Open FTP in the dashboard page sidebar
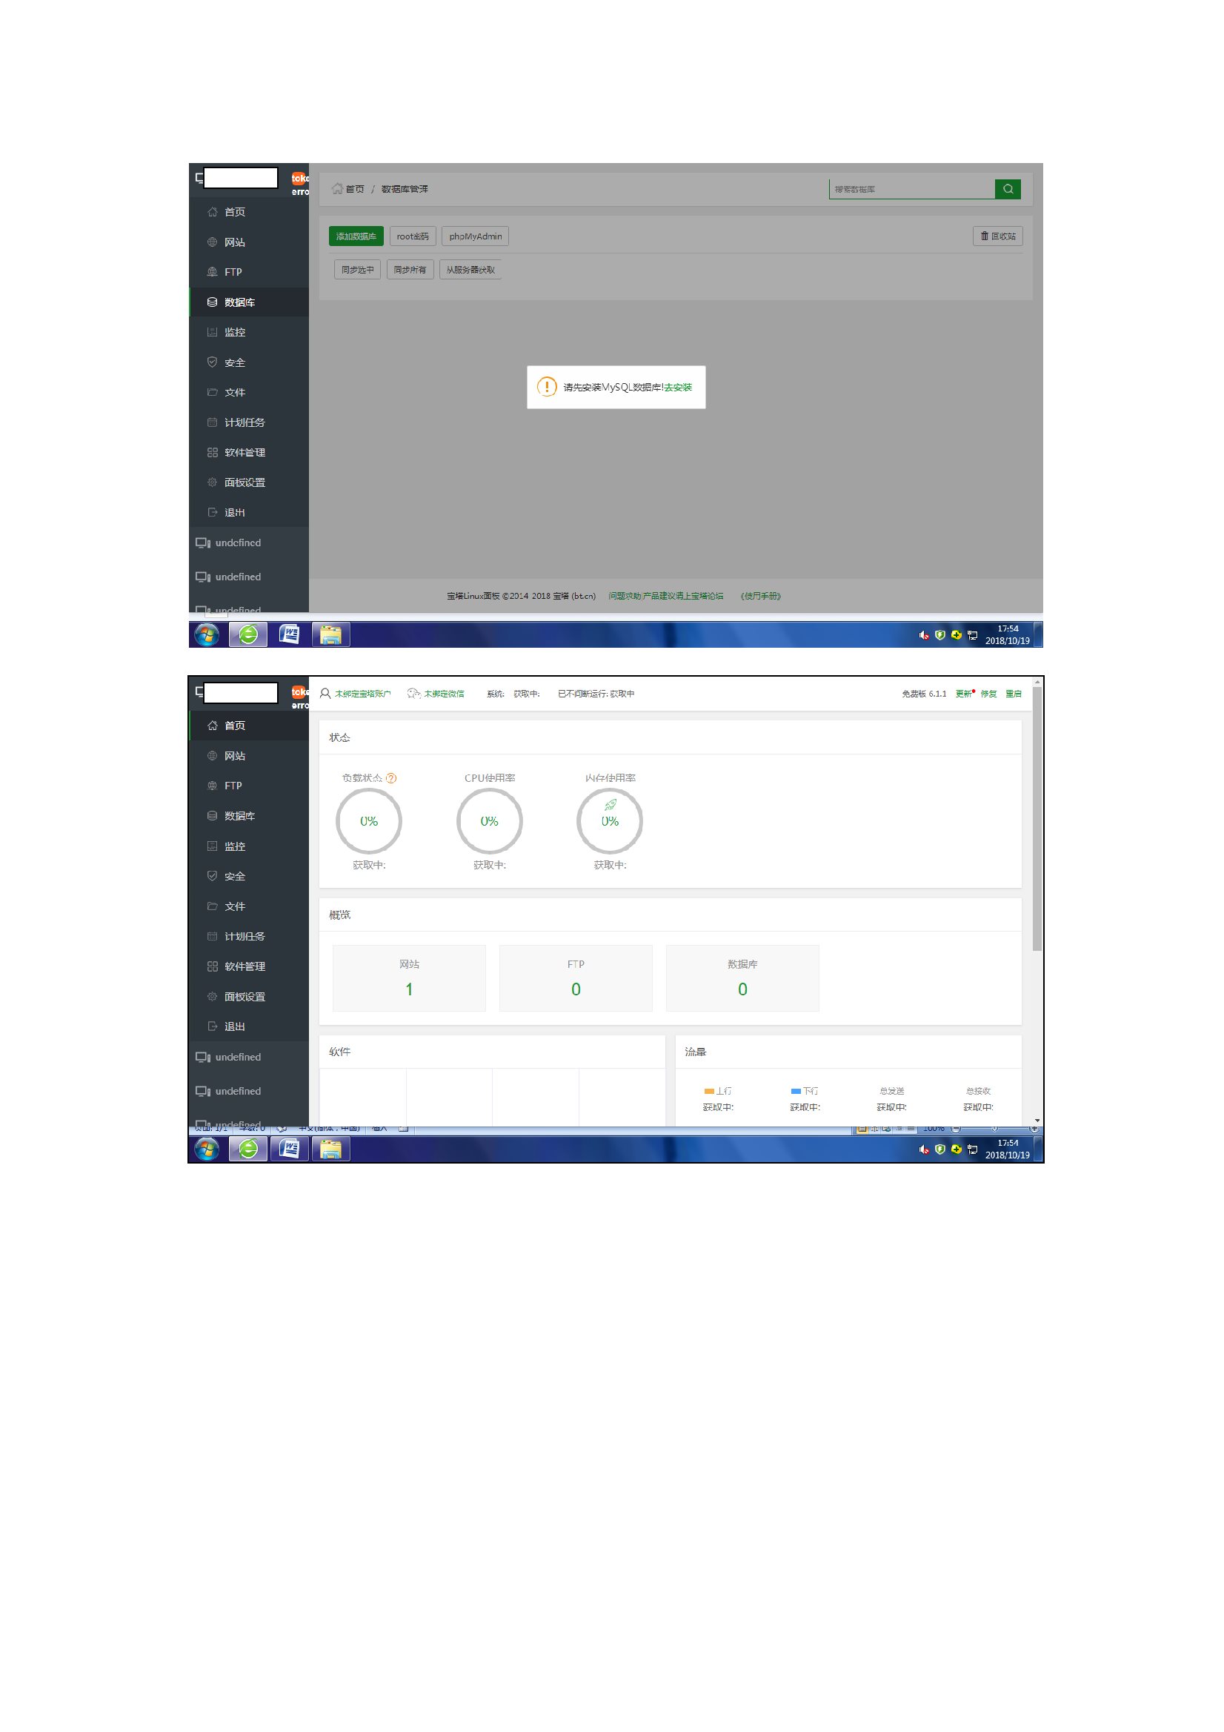 249,786
